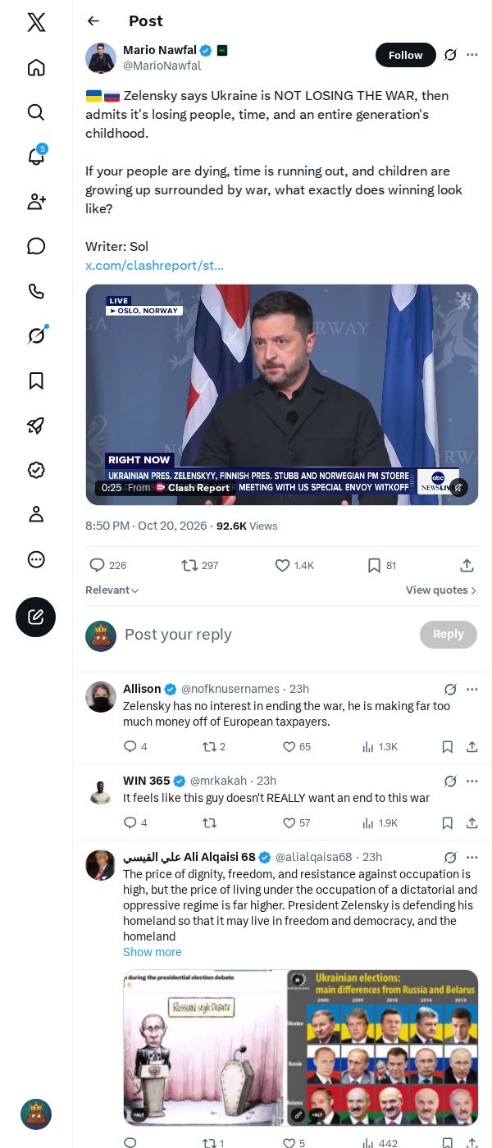Click the compose post button
492x1148 pixels.
(x=36, y=617)
